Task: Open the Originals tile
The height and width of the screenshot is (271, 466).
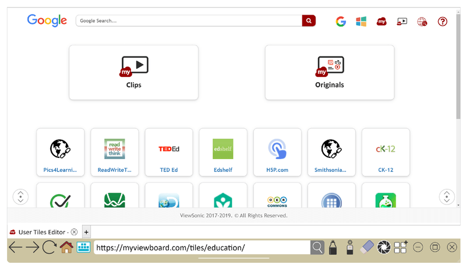Action: (330, 73)
